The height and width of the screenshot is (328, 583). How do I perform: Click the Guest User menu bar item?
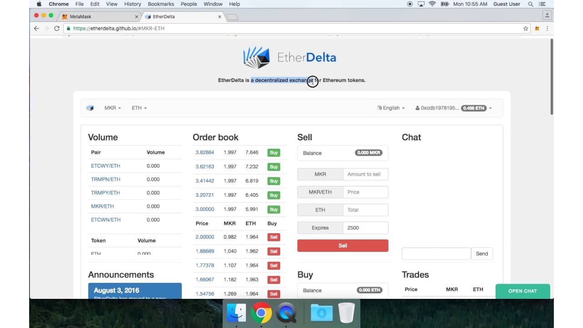pos(507,4)
